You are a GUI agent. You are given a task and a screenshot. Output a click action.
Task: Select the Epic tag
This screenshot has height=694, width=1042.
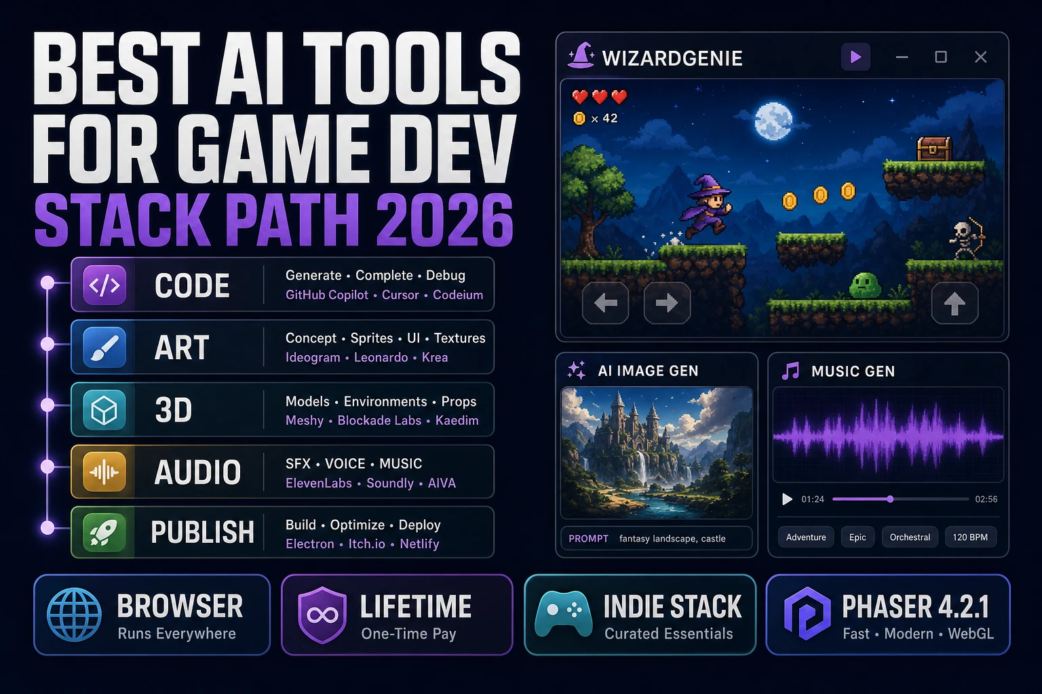(x=857, y=537)
